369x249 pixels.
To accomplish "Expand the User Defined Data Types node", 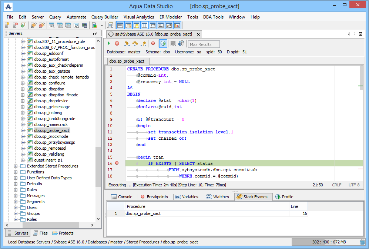I will coord(16,178).
